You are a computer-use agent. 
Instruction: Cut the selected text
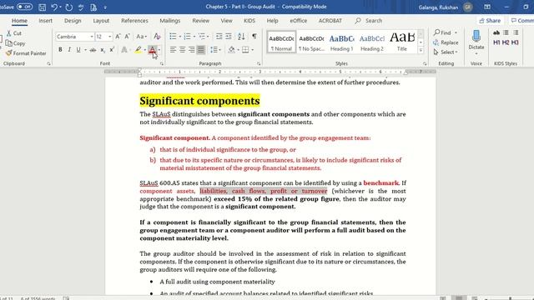click(14, 33)
